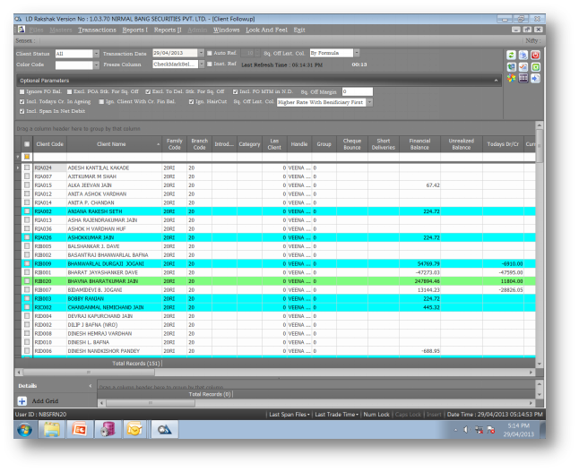
Task: Click the green refresh arrows icon
Action: [x=511, y=55]
